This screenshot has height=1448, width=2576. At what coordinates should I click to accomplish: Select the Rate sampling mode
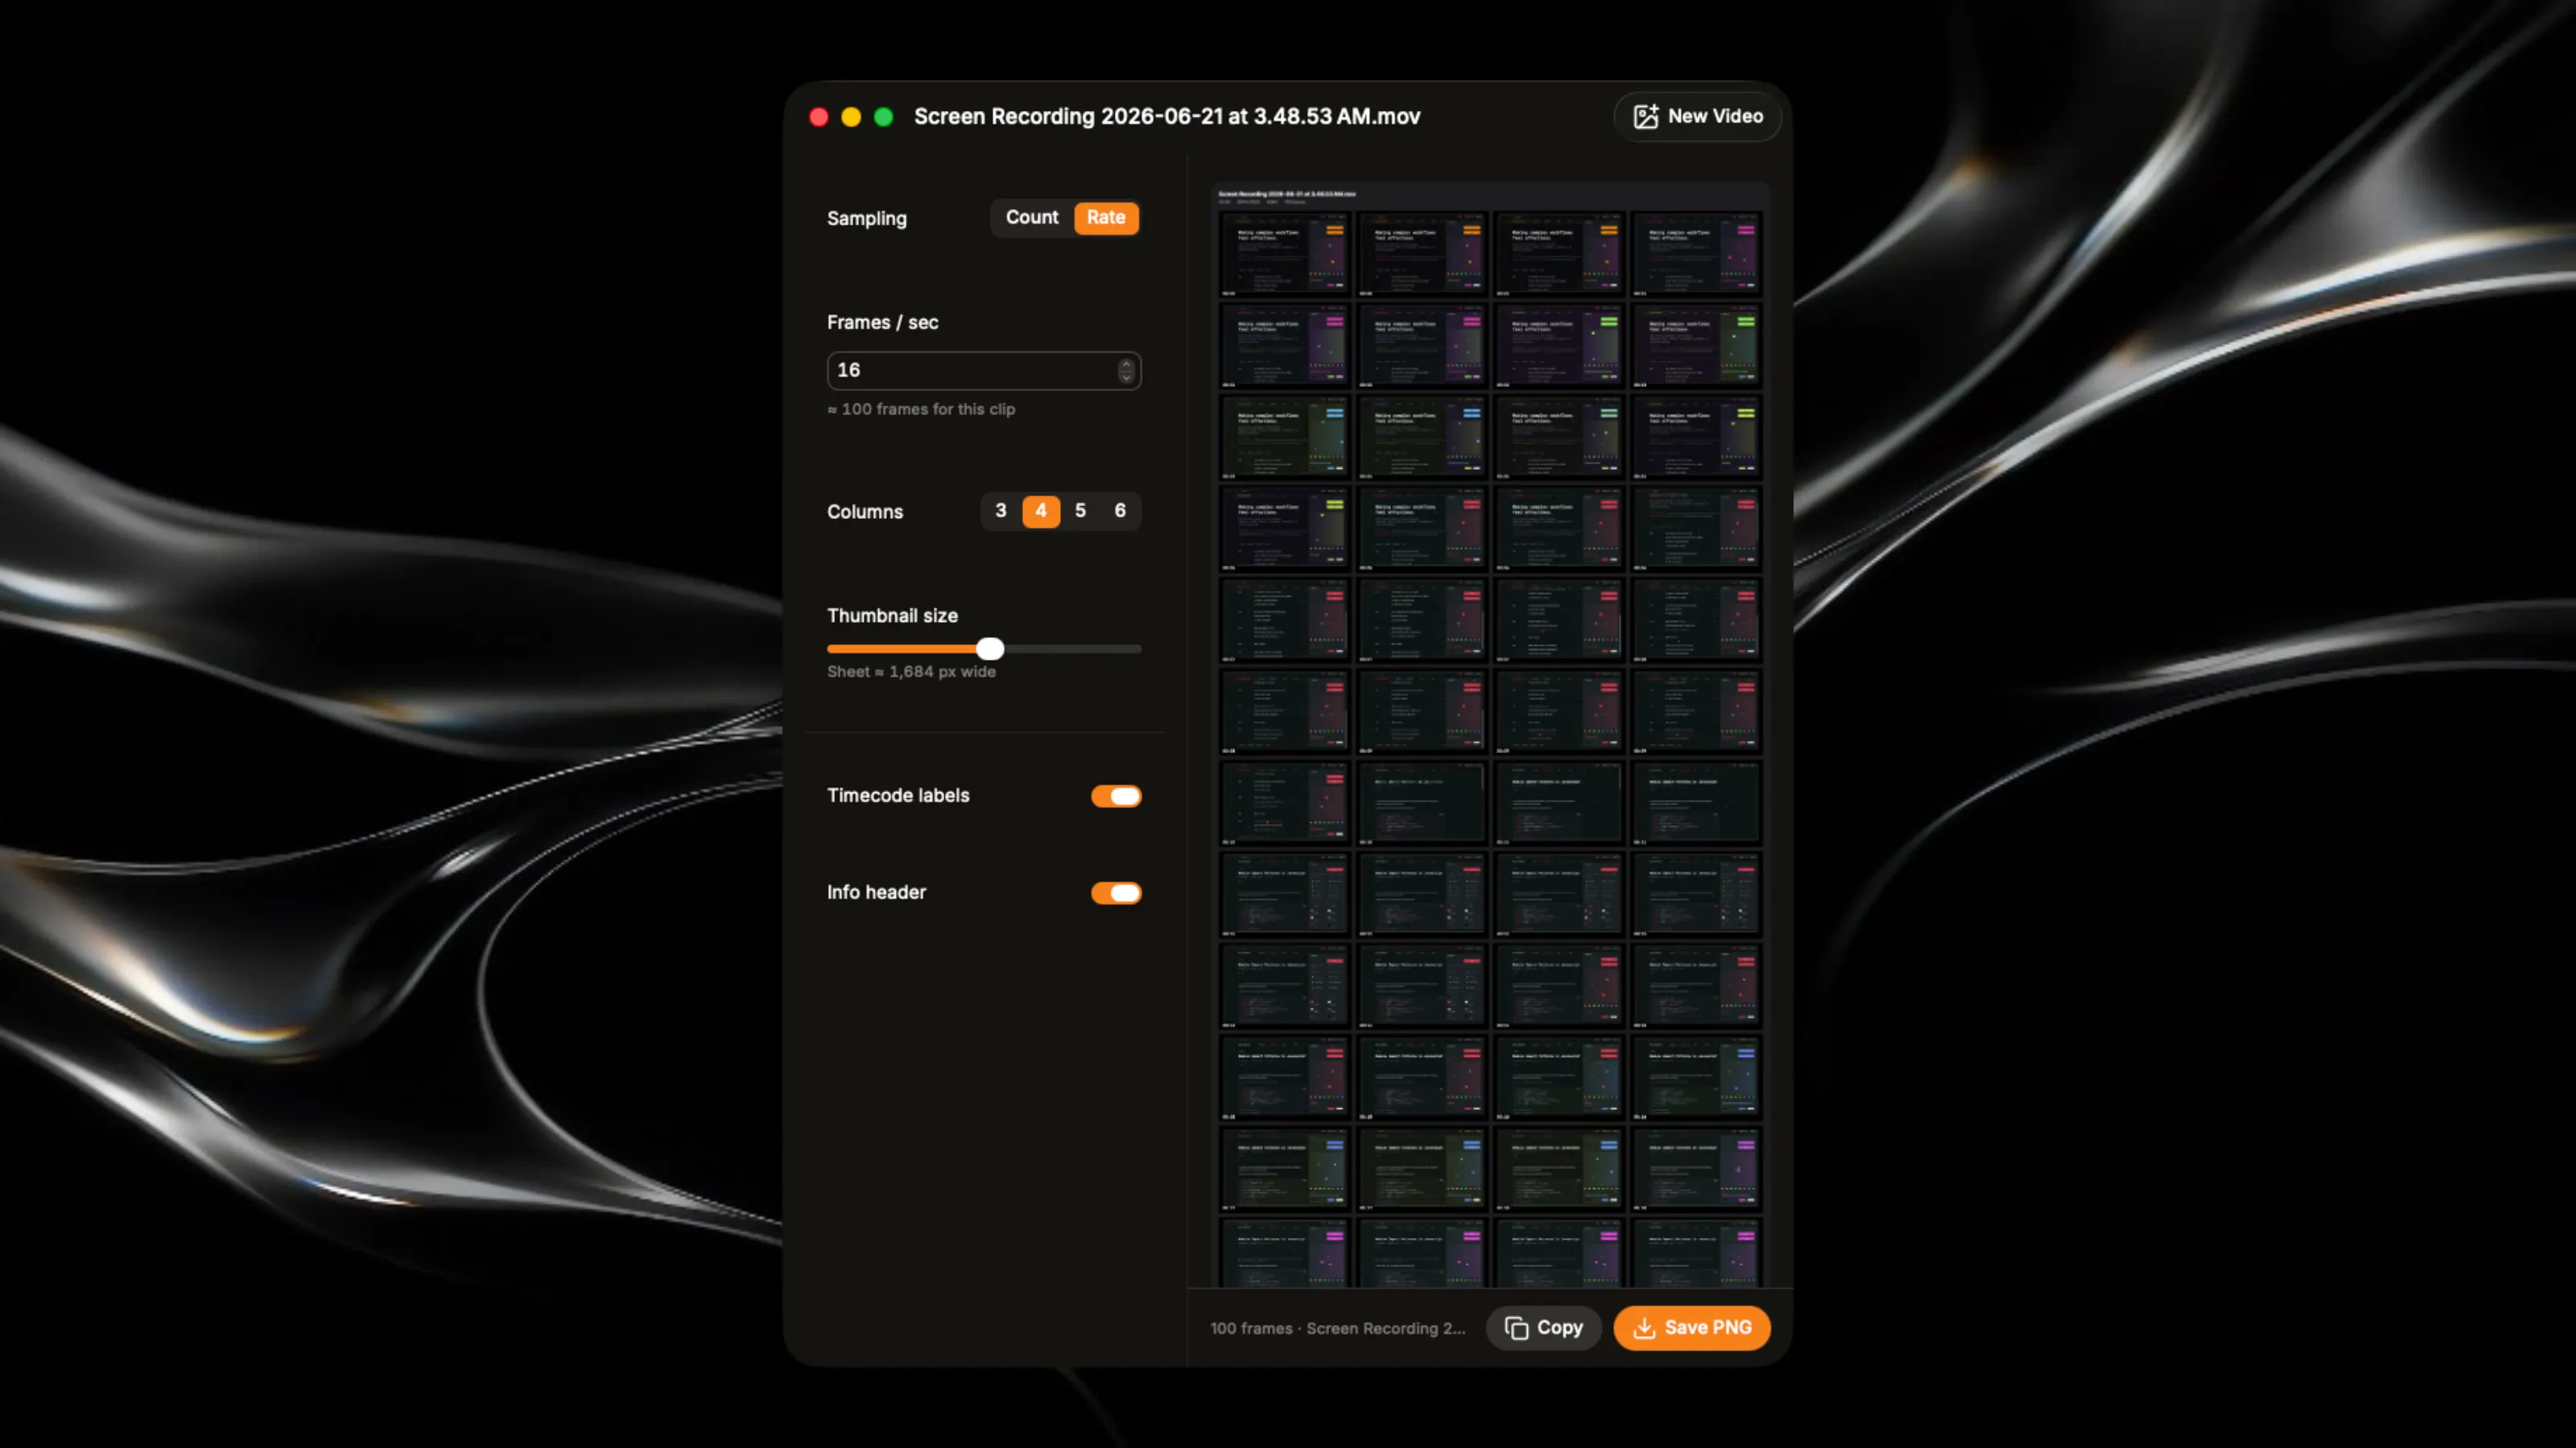point(1105,217)
